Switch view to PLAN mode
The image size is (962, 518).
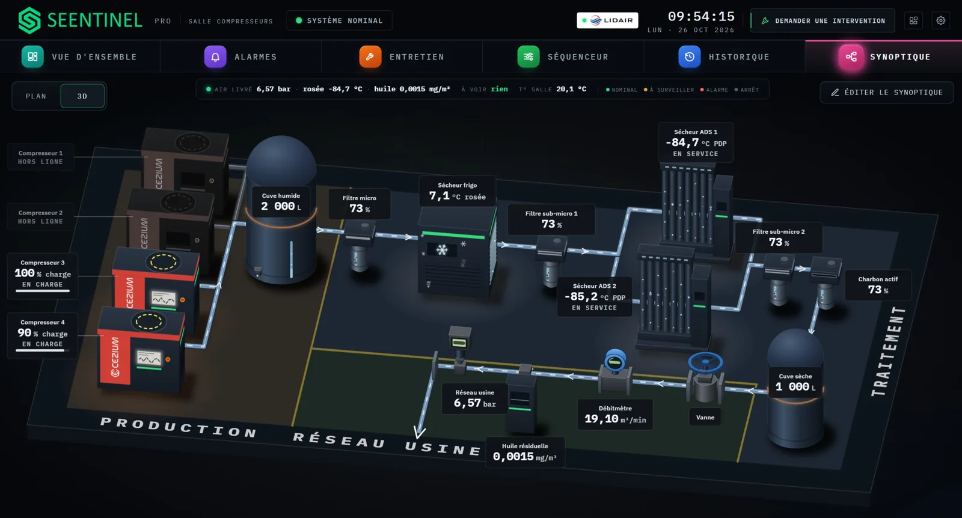pos(36,96)
